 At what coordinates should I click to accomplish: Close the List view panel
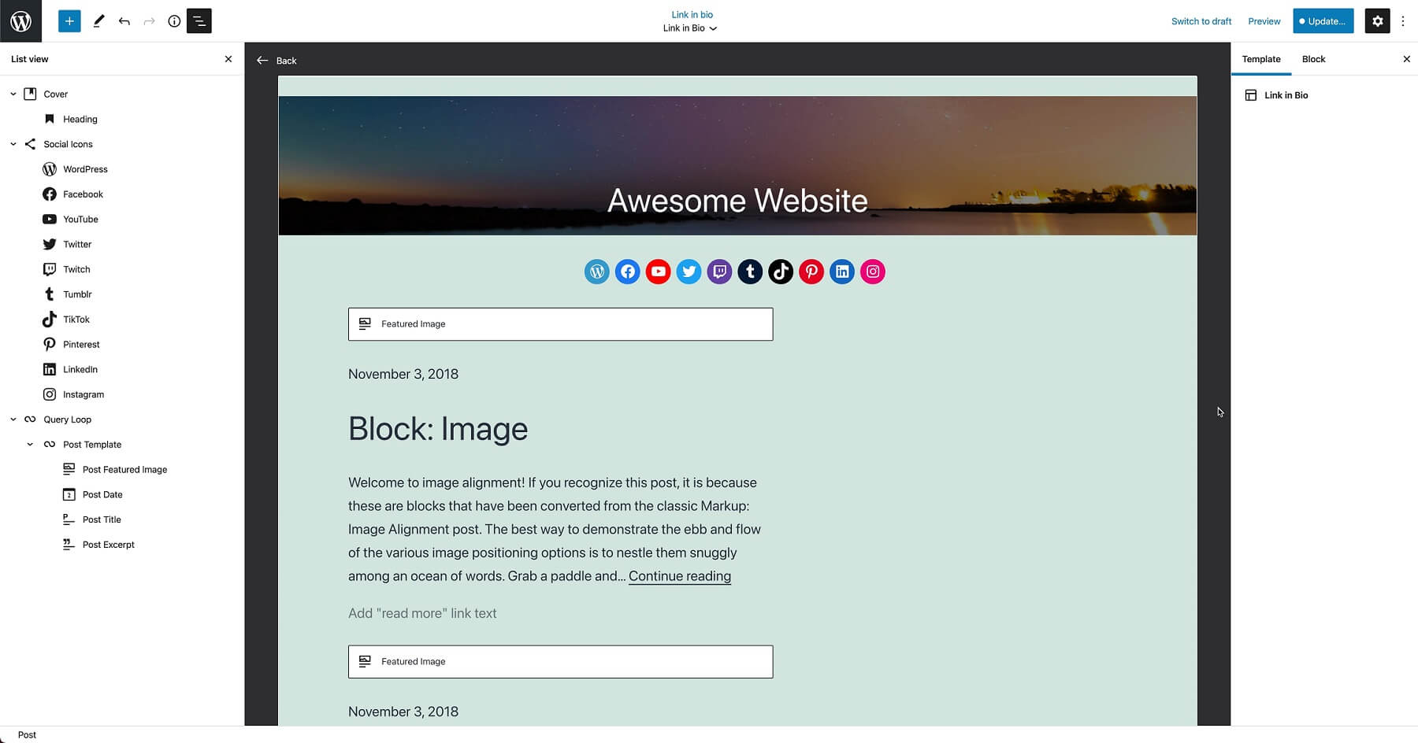point(228,59)
